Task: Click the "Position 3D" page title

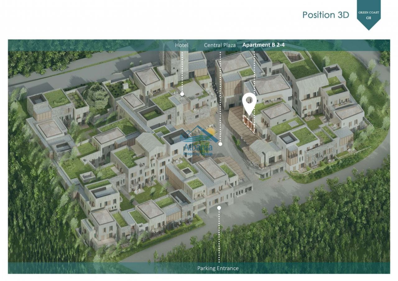Action: tap(326, 15)
